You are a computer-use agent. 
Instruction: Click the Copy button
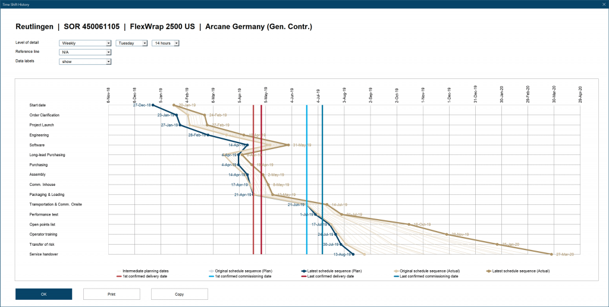tap(179, 294)
